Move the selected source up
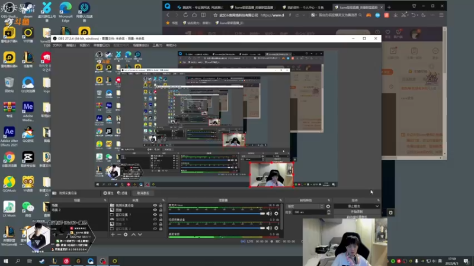This screenshot has height=266, width=474. [133, 234]
